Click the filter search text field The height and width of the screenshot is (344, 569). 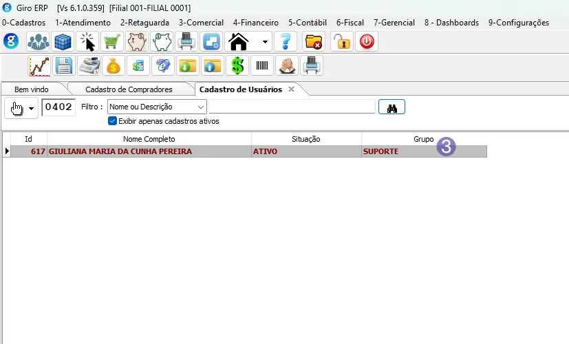[x=292, y=107]
